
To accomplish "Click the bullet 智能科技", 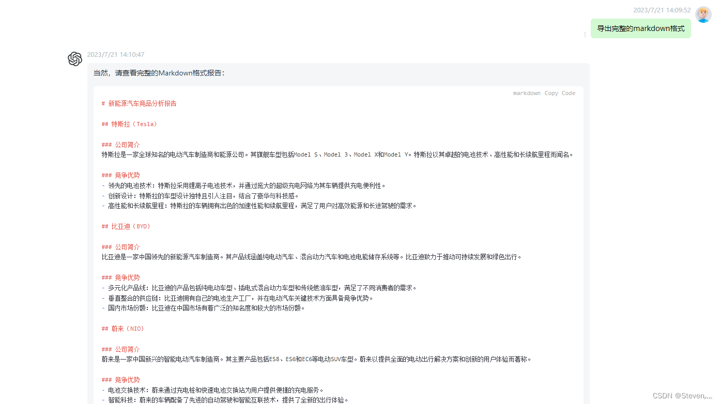I will tap(225, 400).
